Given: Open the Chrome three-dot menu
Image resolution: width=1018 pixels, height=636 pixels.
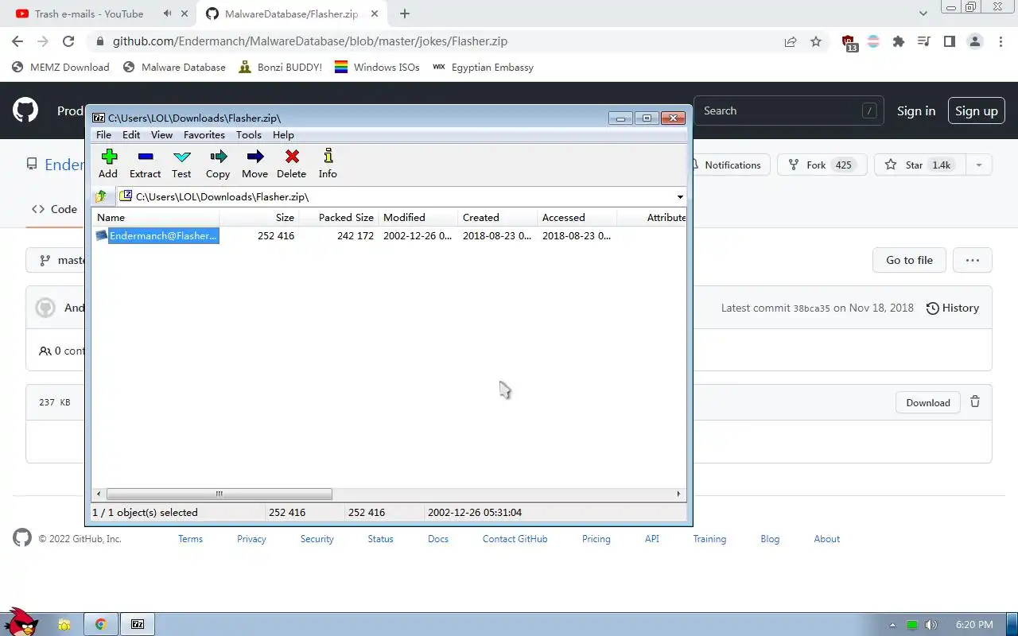Looking at the screenshot, I should 1001,41.
